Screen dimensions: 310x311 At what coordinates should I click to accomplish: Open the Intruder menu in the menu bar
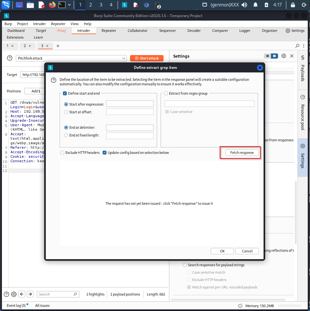pos(39,24)
